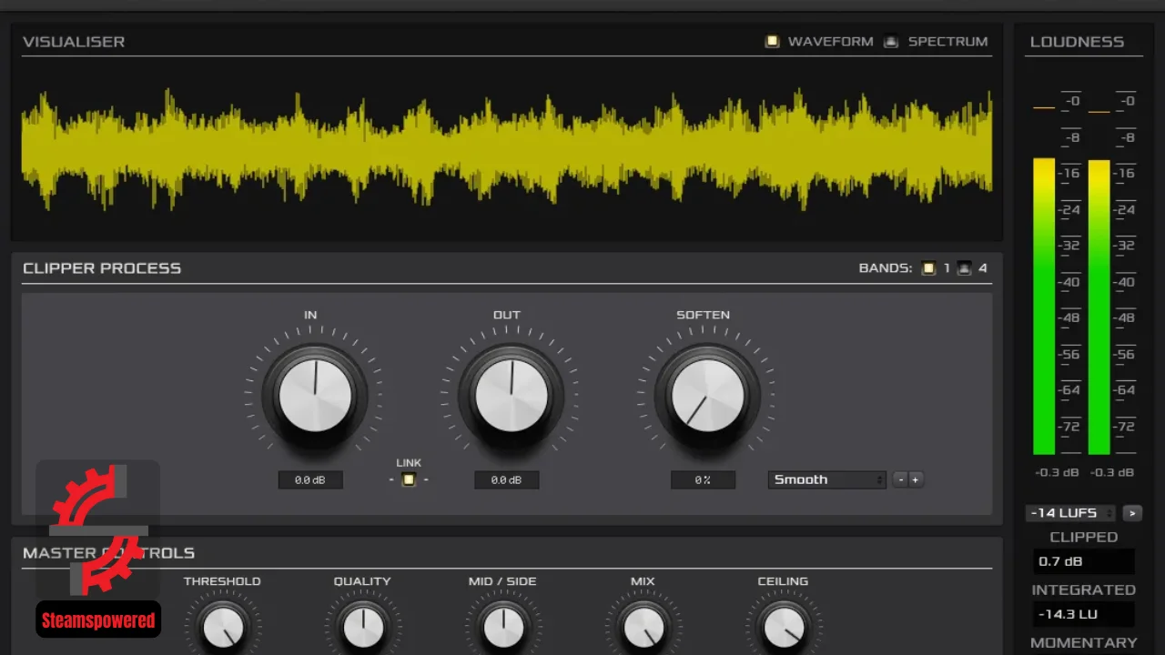Open the Smooth clip shape dropdown
The image size is (1165, 655).
pyautogui.click(x=827, y=479)
